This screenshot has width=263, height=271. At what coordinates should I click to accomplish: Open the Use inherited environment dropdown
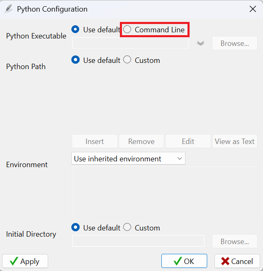point(128,158)
